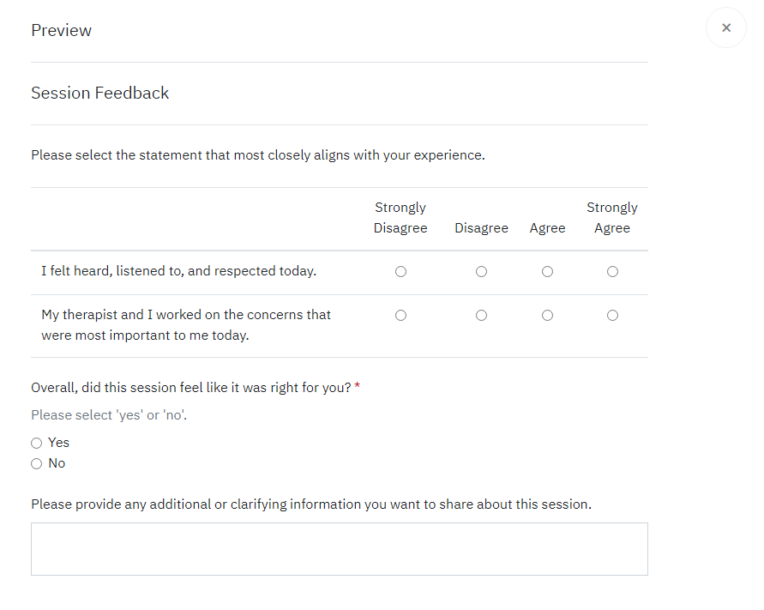Screen dimensions: 764x610
Task: Click the 'Disagree' column header
Action: click(481, 228)
